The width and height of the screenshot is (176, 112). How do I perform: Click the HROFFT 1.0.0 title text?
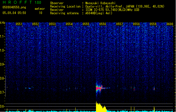click(22, 2)
